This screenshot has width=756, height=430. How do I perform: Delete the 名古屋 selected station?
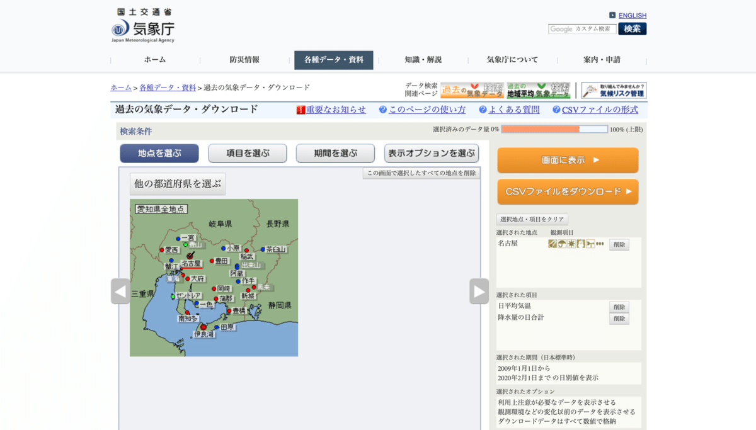619,245
